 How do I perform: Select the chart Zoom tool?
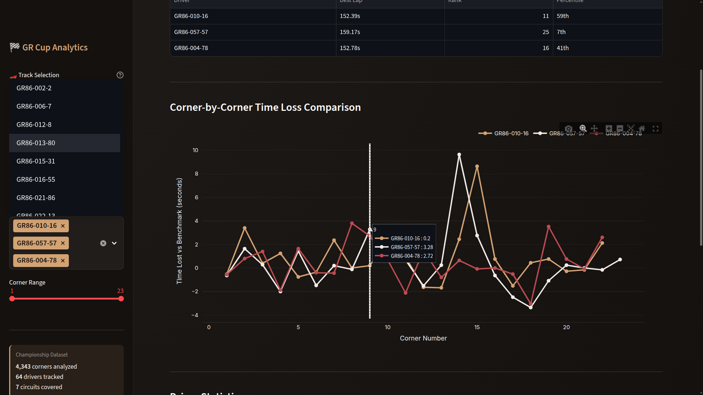click(x=583, y=129)
